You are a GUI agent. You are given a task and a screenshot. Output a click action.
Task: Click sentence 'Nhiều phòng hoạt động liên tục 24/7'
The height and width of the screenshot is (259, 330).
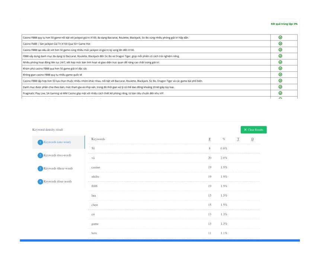(91, 62)
